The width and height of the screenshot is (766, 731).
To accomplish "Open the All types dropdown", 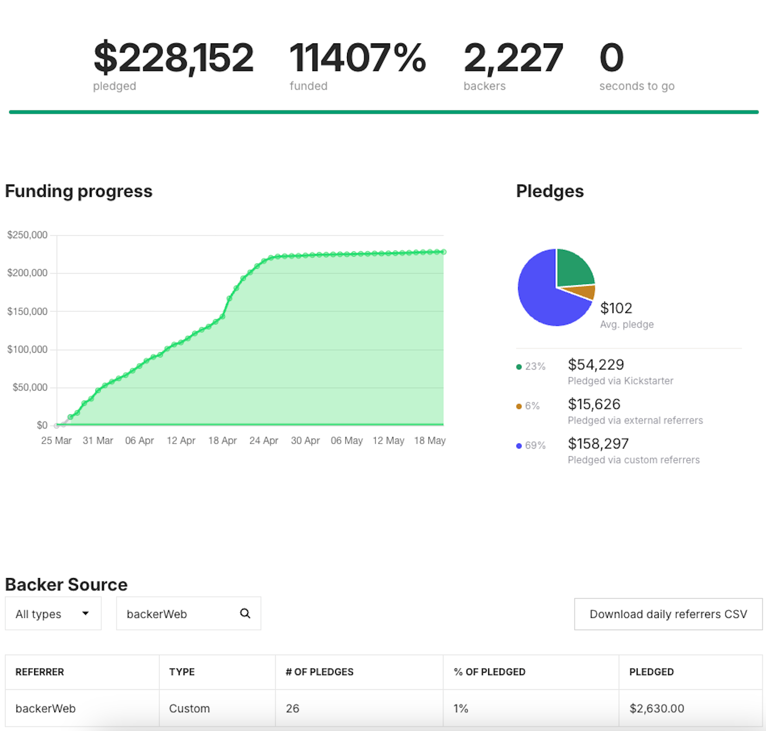I will [53, 614].
